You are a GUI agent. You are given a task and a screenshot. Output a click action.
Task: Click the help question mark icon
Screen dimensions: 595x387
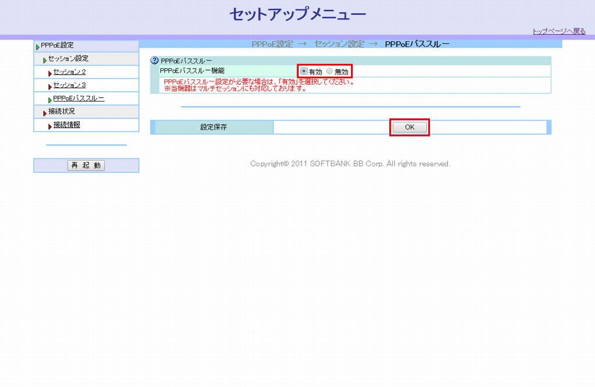pyautogui.click(x=155, y=60)
